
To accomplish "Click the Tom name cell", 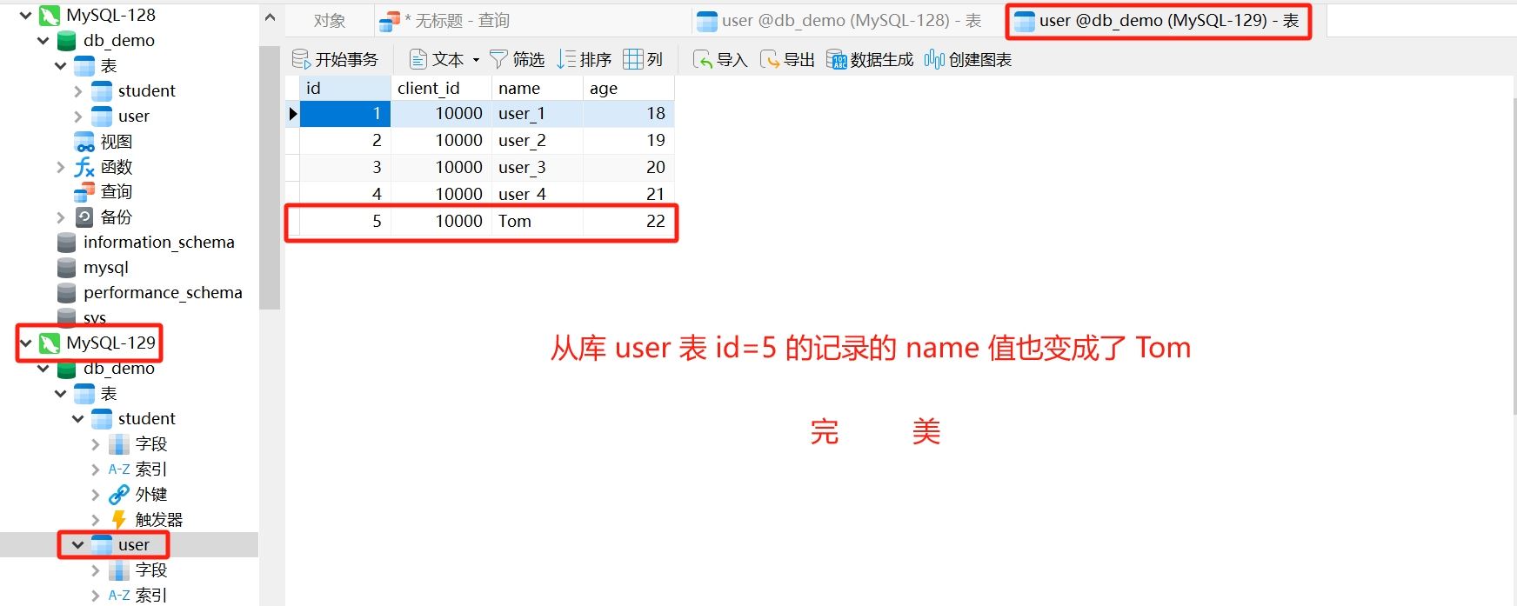I will tap(538, 221).
